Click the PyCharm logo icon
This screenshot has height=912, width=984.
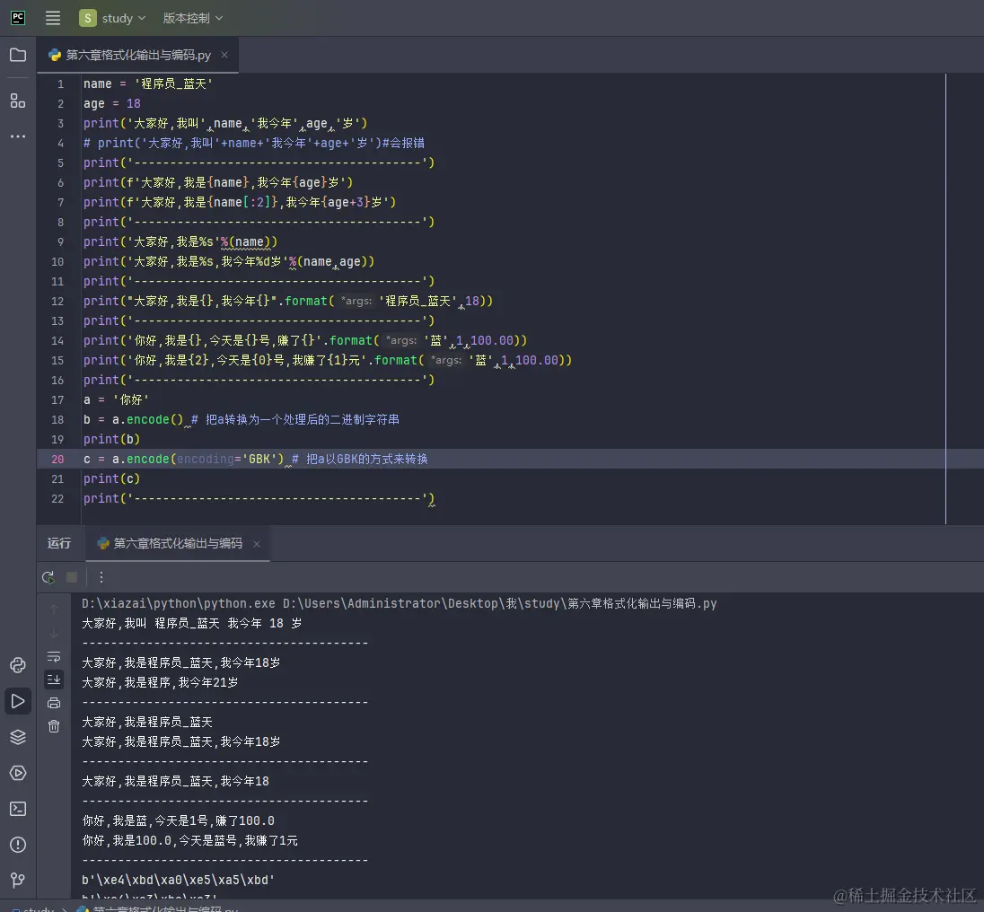tap(18, 18)
